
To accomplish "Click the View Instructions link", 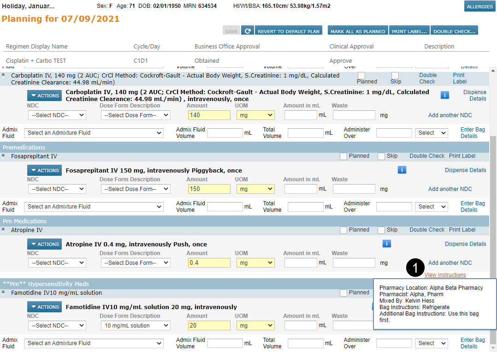I will [x=445, y=275].
